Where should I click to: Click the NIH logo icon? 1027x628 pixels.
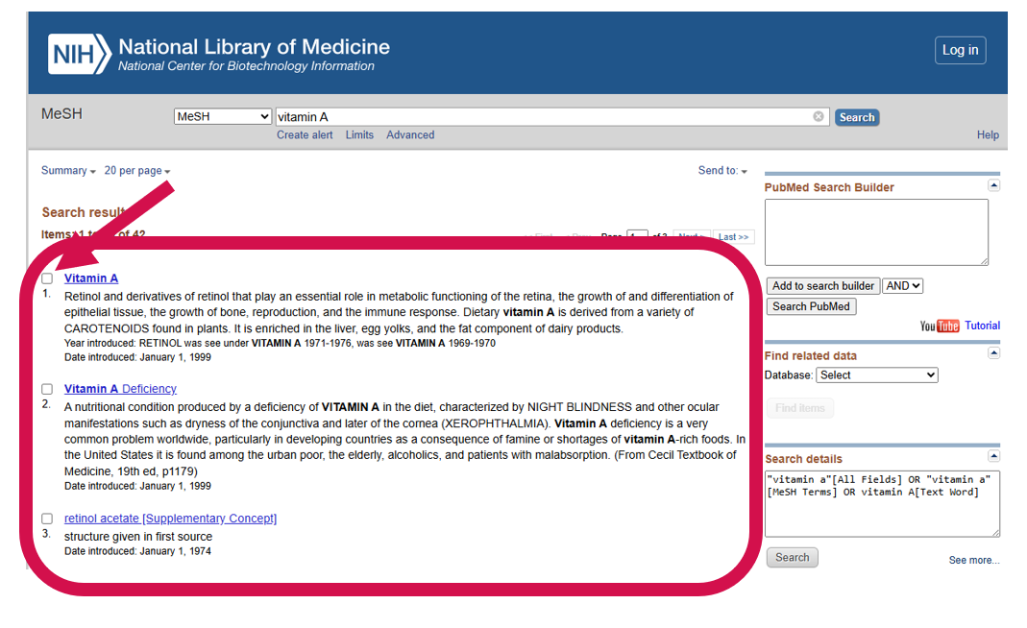pos(78,54)
